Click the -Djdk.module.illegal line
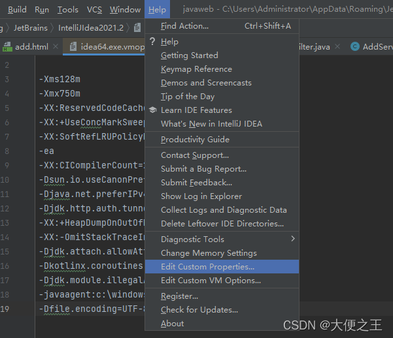This screenshot has height=338, width=393. tap(92, 281)
